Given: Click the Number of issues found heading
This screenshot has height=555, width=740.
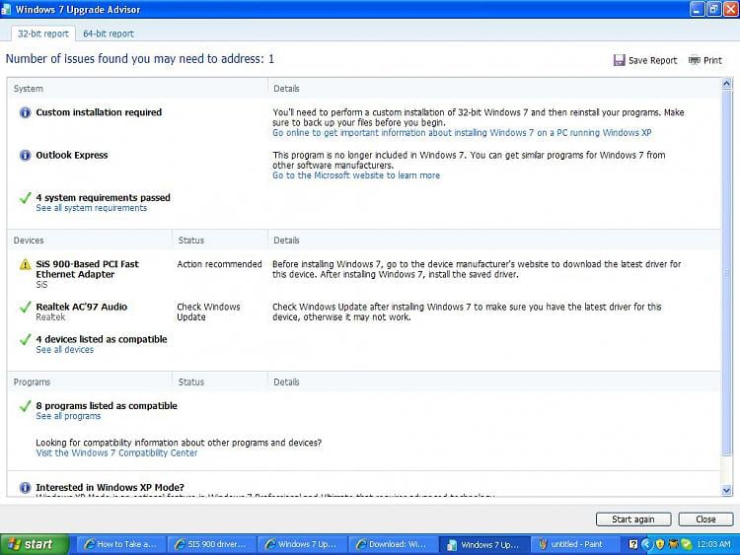Looking at the screenshot, I should point(140,59).
